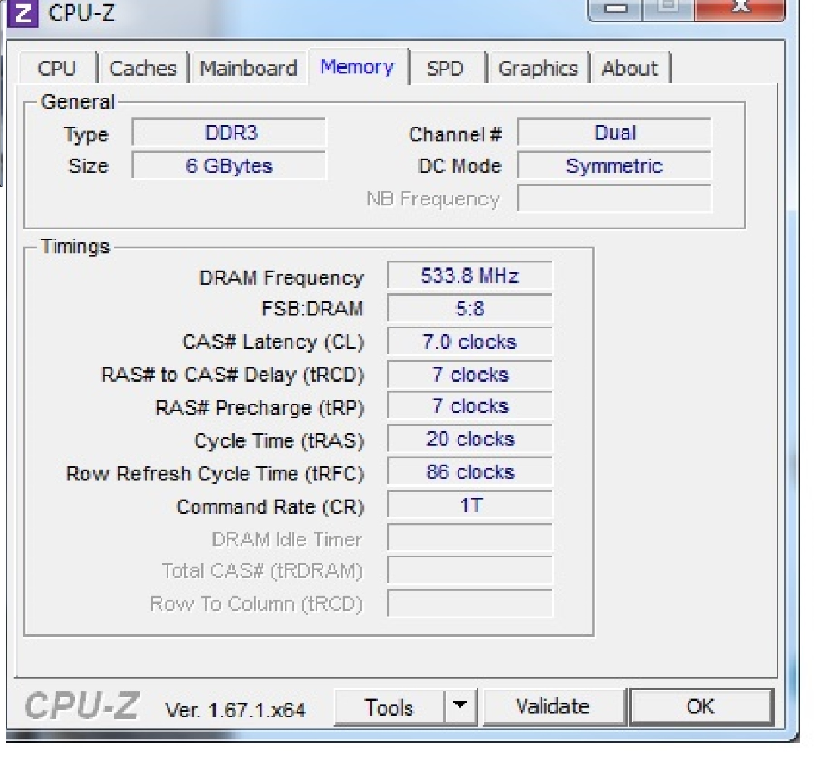Click the DC Mode label
This screenshot has width=833, height=767.
point(460,166)
